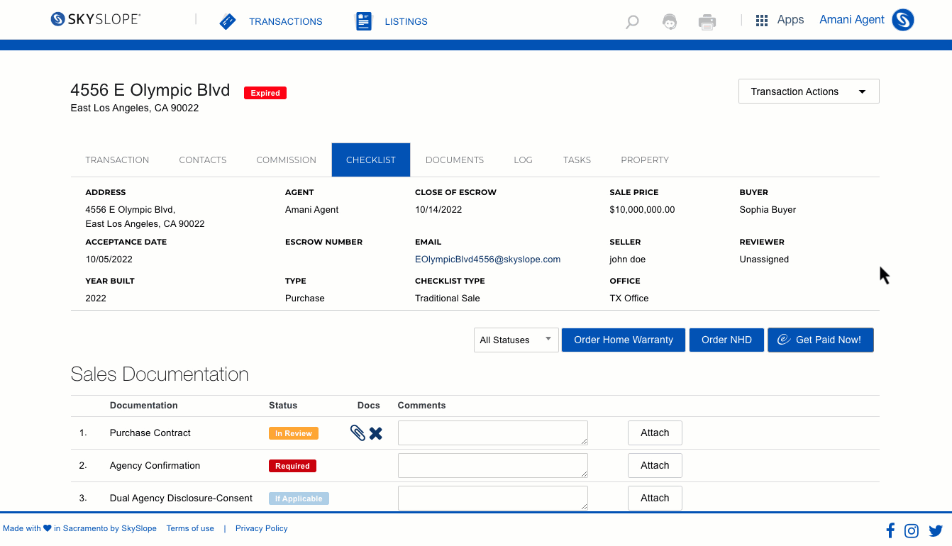Image resolution: width=952 pixels, height=546 pixels.
Task: Click Dual Agency Disclosure-Consent row name
Action: click(181, 498)
